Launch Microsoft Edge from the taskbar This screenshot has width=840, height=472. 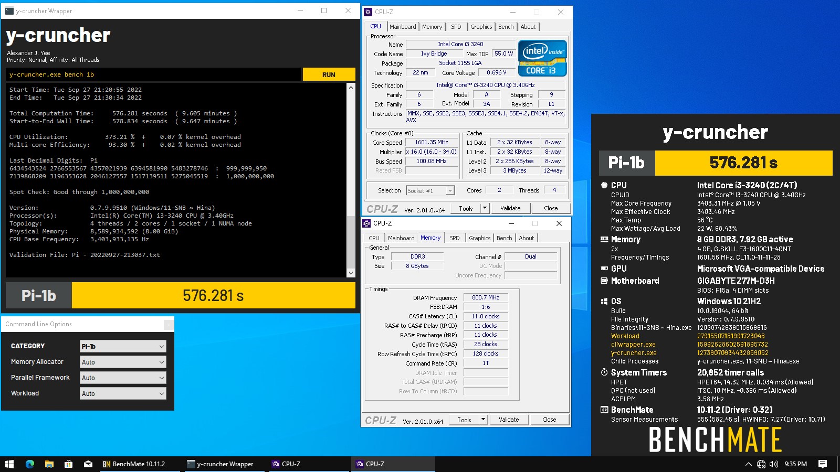tap(29, 464)
